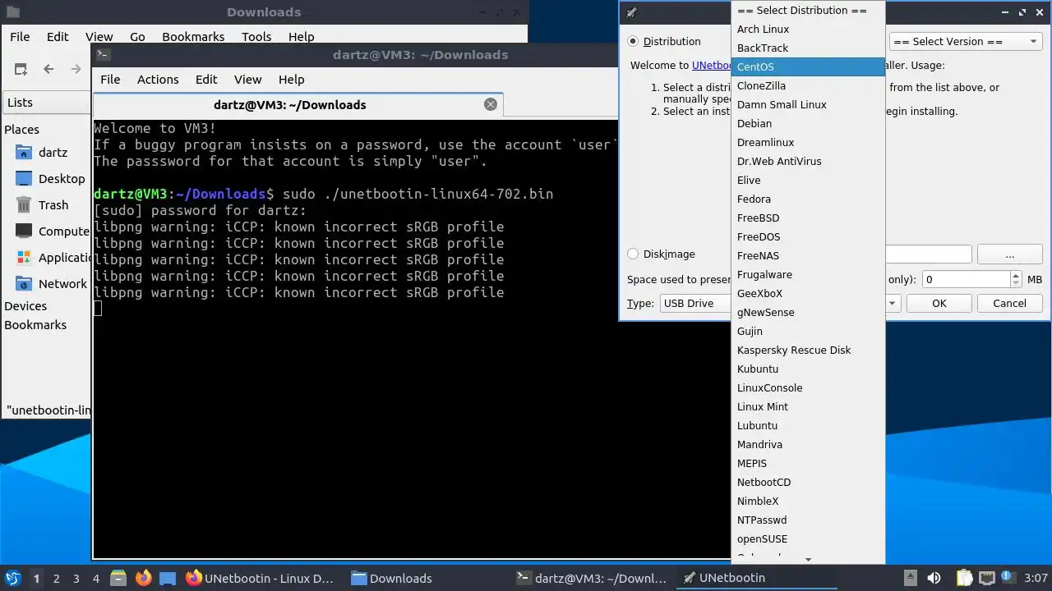Choose Fedora from distribution list
This screenshot has height=591, width=1052.
point(808,199)
